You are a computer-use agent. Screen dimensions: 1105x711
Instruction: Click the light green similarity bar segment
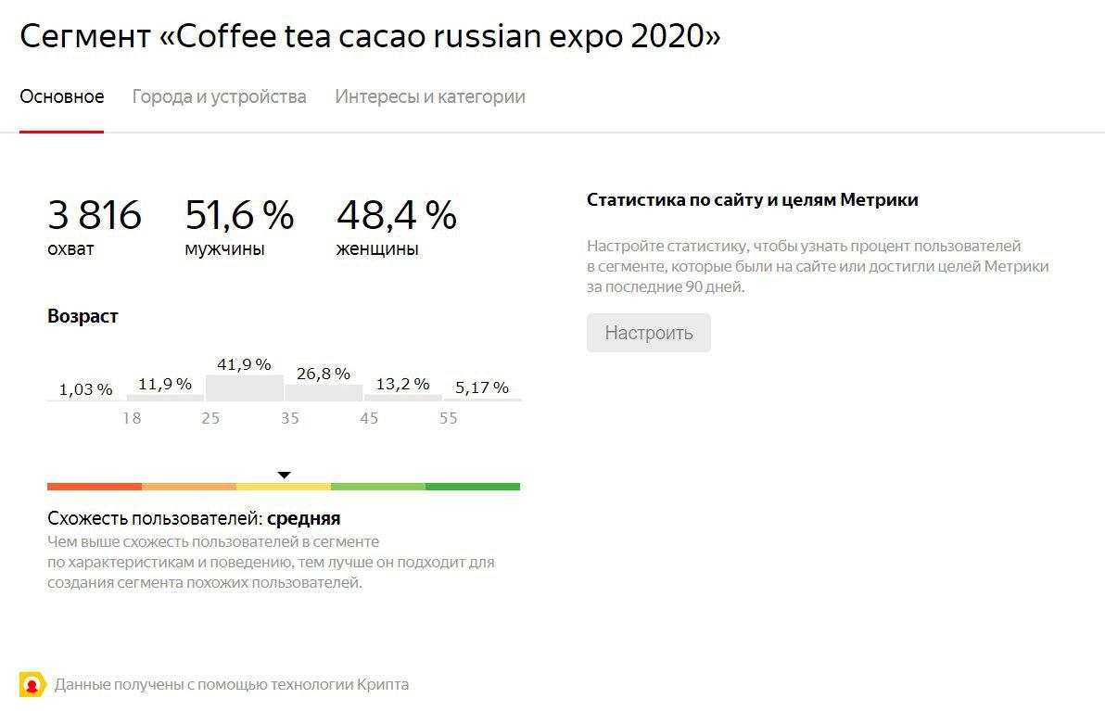[x=377, y=487]
